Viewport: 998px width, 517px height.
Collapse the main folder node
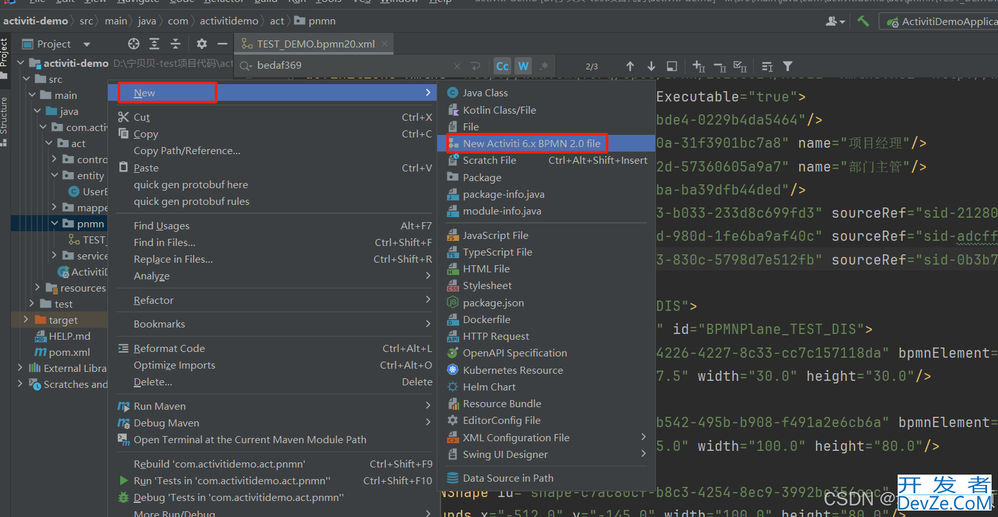(x=32, y=95)
